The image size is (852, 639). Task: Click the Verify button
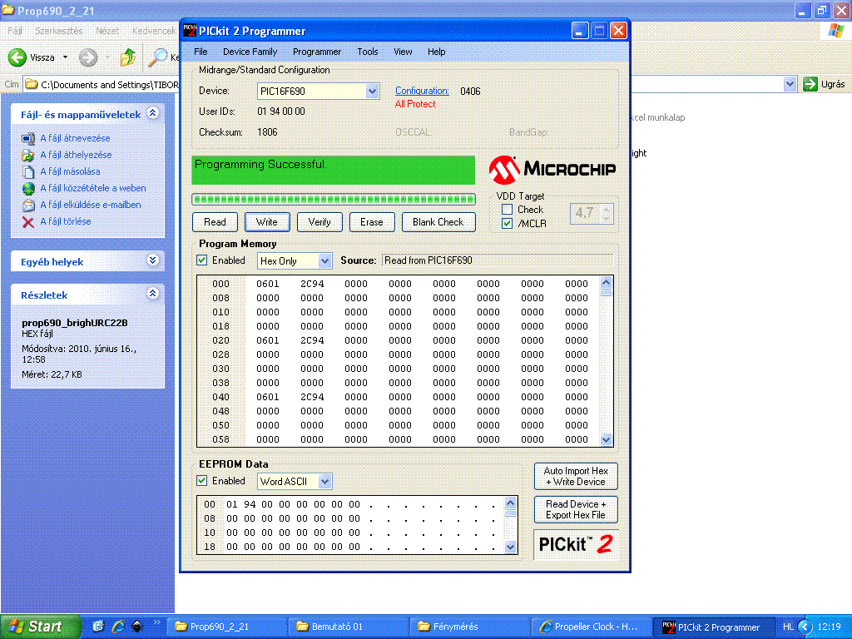coord(319,221)
